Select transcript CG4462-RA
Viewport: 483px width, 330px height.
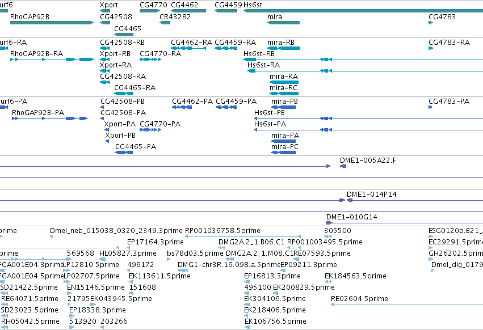click(188, 48)
